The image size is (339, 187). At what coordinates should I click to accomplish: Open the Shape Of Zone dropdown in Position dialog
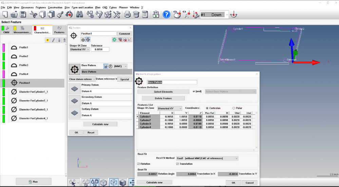pyautogui.click(x=80, y=49)
